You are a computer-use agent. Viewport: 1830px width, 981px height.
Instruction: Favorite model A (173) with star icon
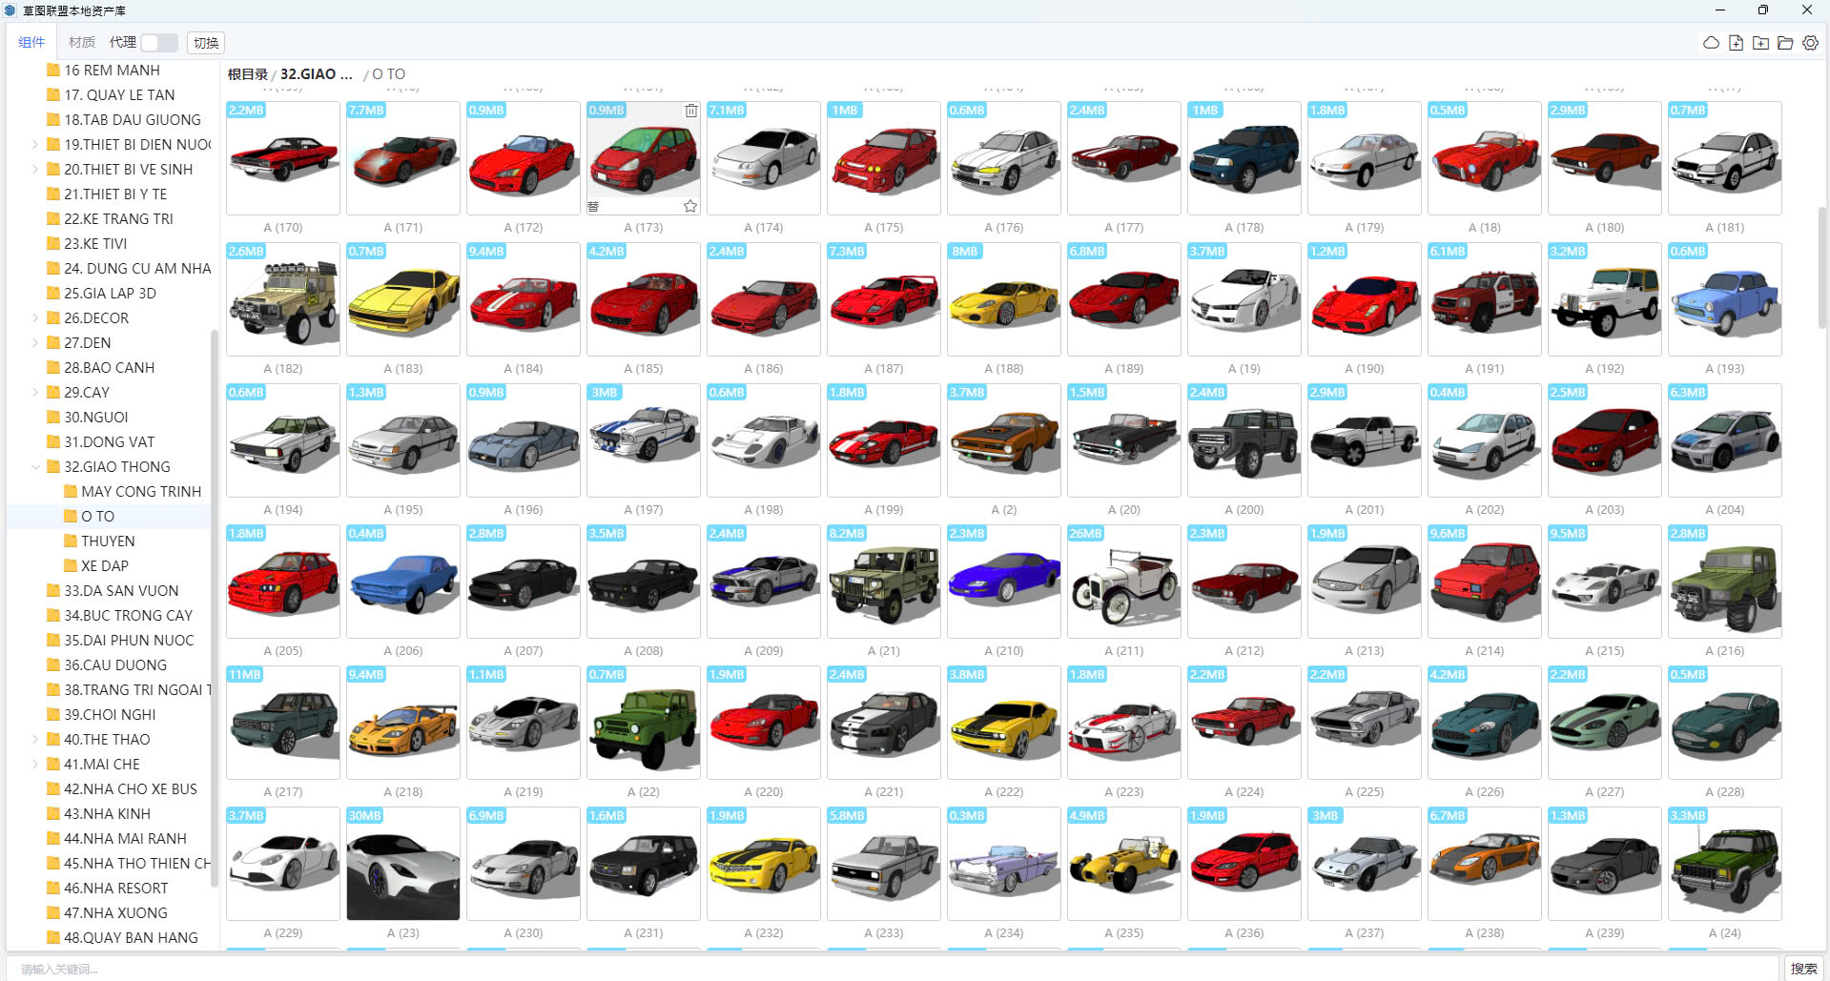[x=690, y=206]
